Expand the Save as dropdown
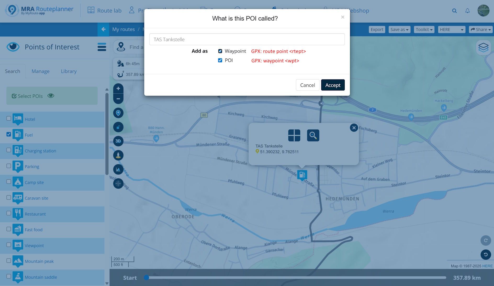Screen dimensions: 494x286 399,29
